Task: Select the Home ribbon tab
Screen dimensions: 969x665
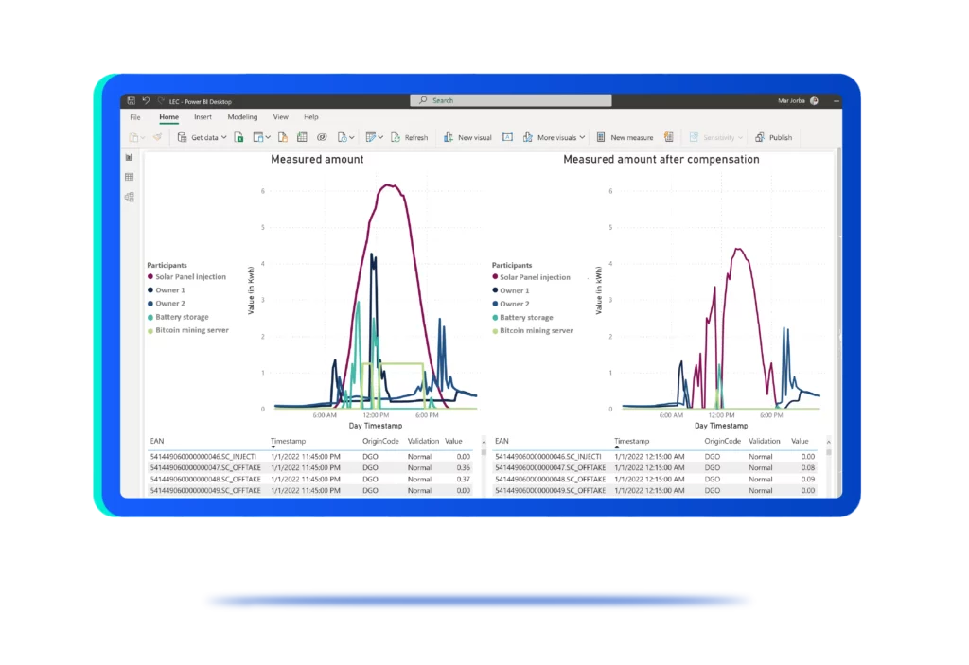Action: [168, 117]
